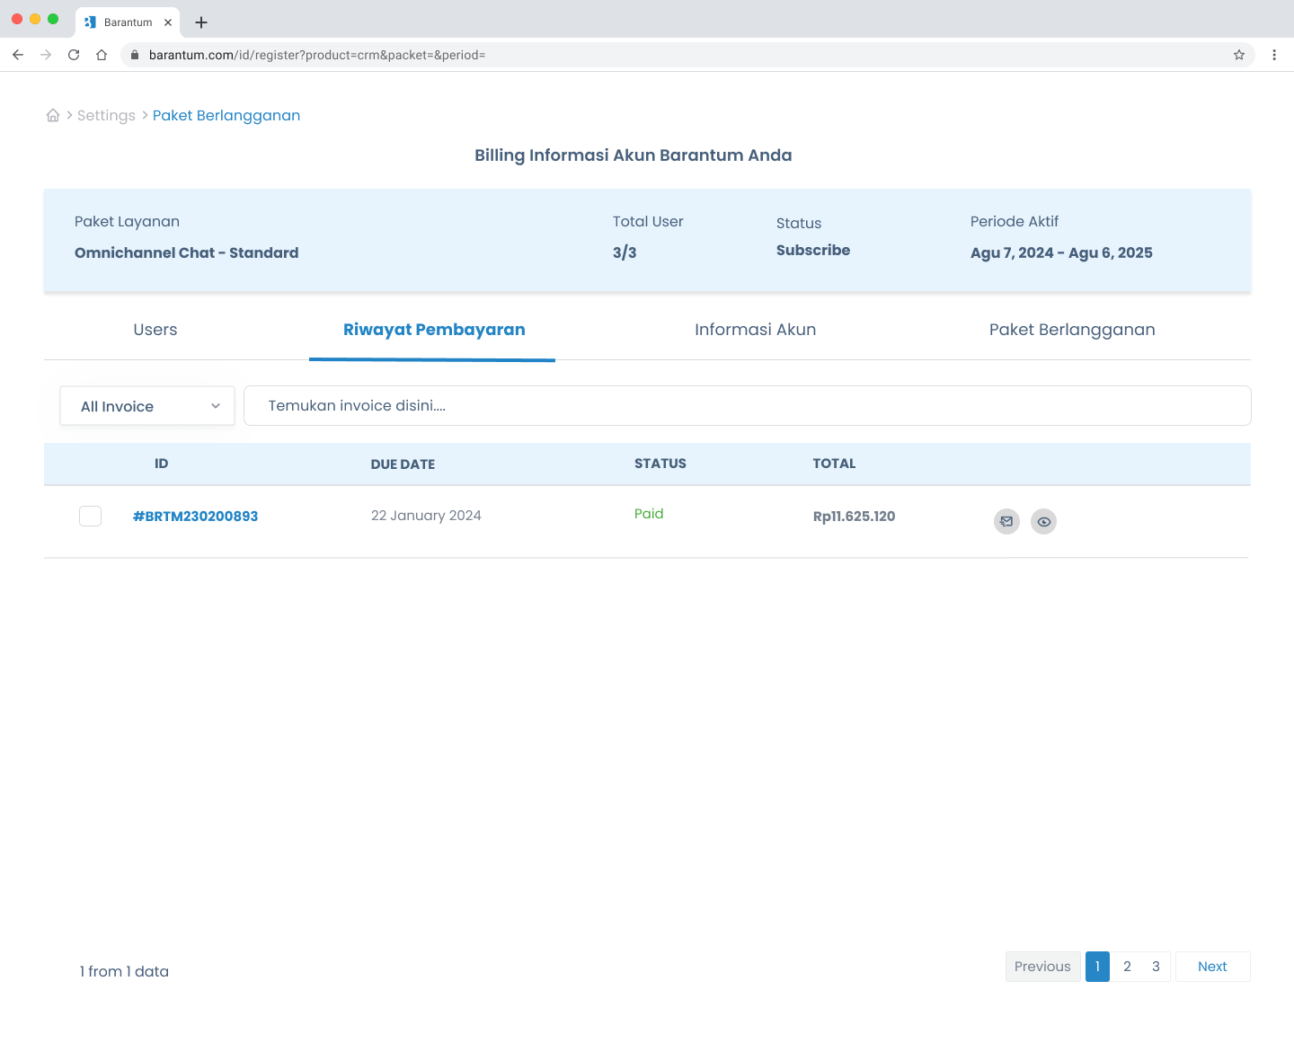
Task: Open browser home page icon
Action: coord(102,55)
